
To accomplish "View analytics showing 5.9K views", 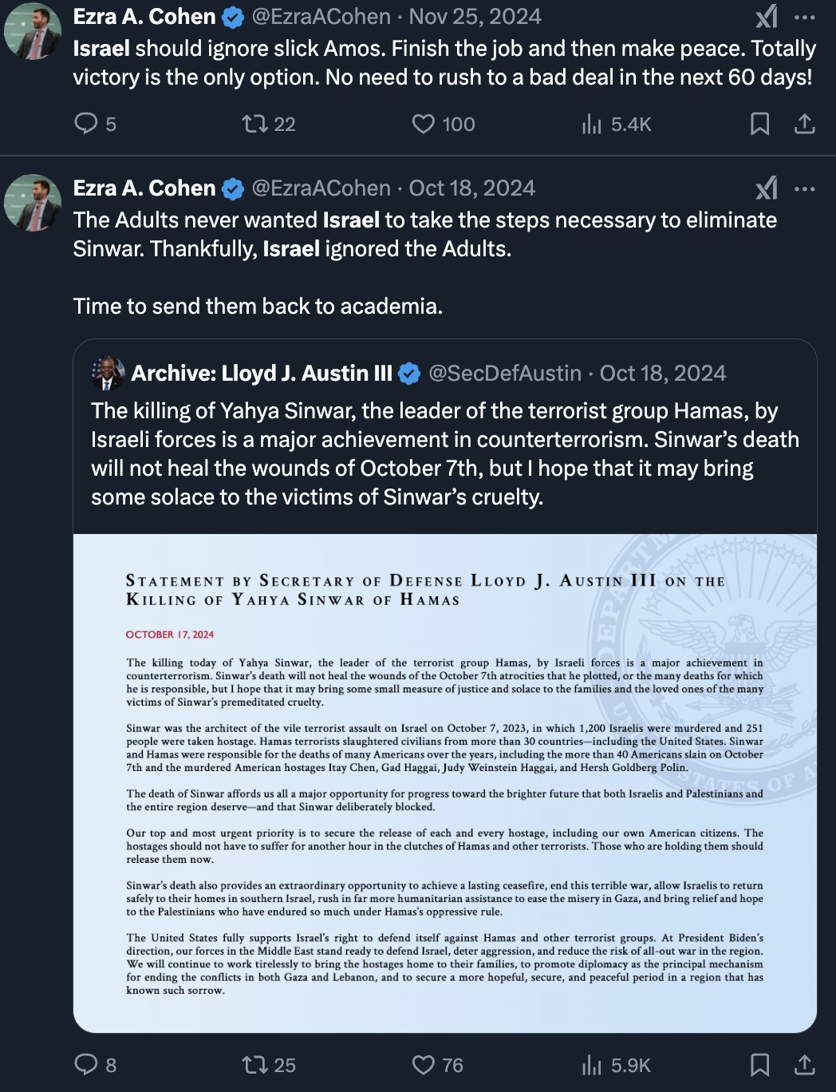I will point(592,1064).
